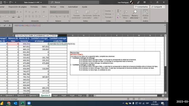Open Buscar y seleccionar magnifier

[135, 14]
